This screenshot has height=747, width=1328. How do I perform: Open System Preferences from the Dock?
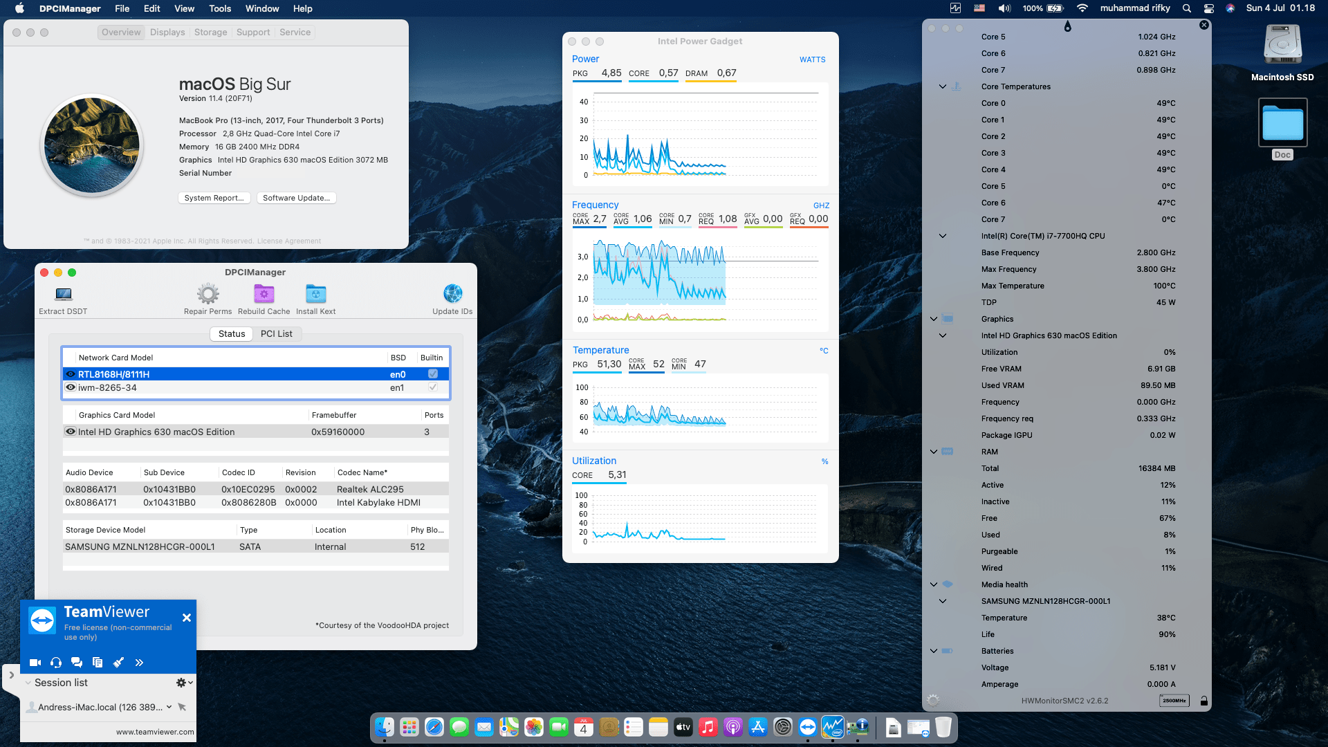point(783,727)
